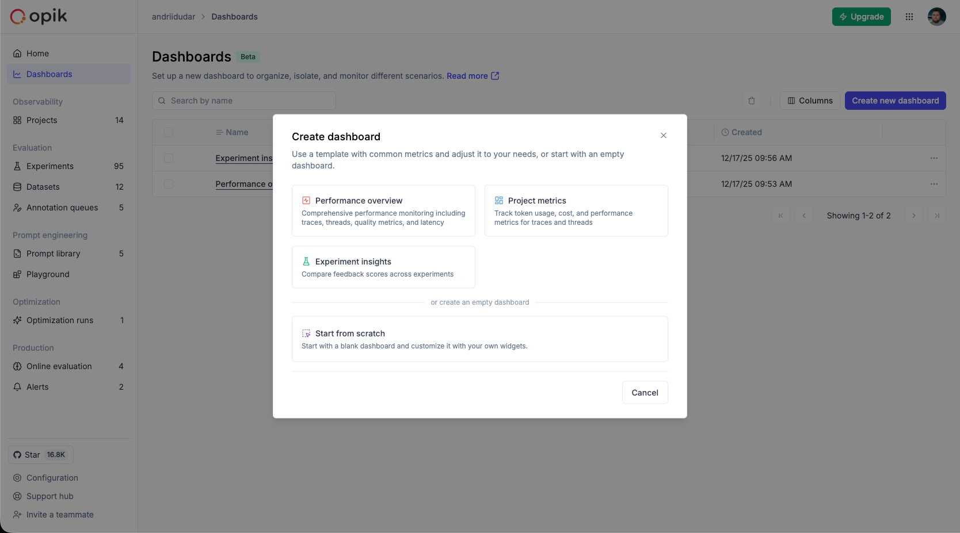Switch to the Home section
This screenshot has height=533, width=960.
[37, 53]
